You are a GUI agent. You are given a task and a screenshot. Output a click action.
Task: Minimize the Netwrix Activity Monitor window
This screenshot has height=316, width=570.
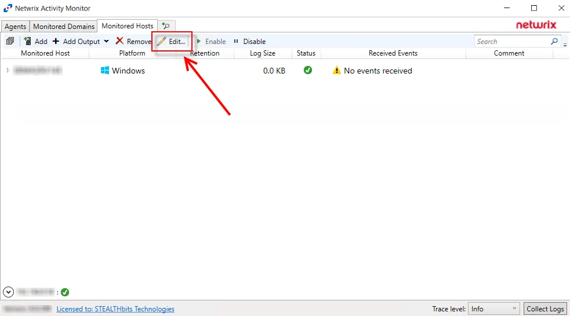pyautogui.click(x=507, y=8)
